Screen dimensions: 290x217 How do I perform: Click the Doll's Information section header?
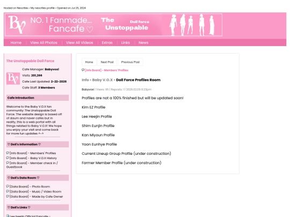(38, 144)
